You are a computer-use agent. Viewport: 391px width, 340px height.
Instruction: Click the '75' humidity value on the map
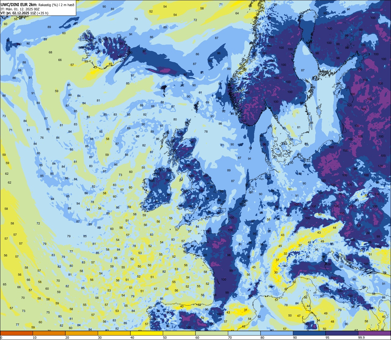point(48,313)
